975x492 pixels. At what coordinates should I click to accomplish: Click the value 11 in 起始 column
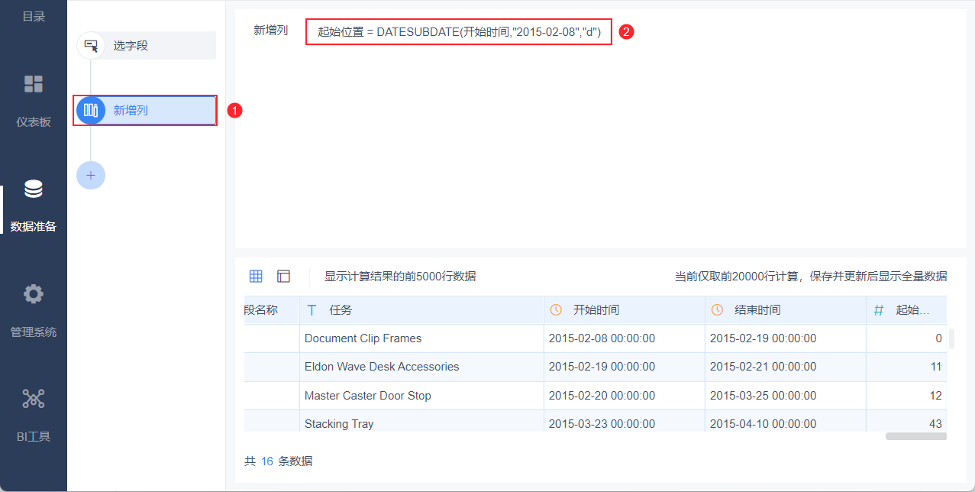coord(906,367)
